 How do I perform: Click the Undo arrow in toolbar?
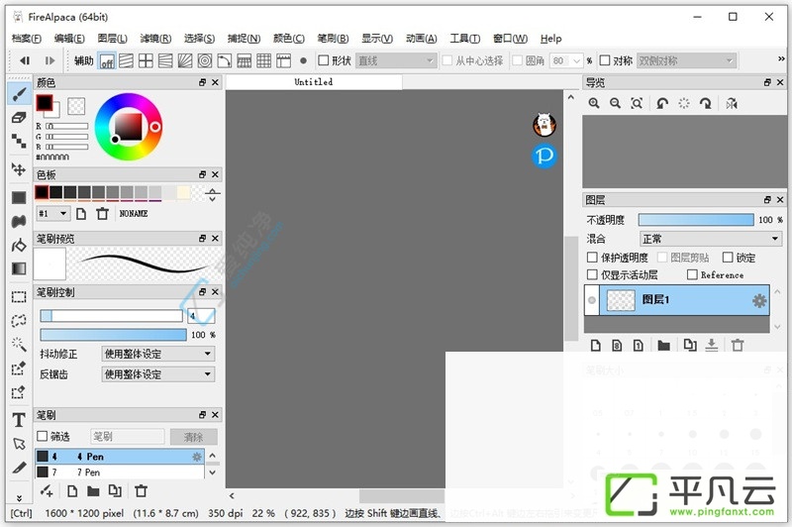click(x=24, y=60)
